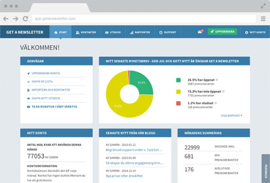Open the browser hamburger menu
This screenshot has height=183, width=270.
263,19
